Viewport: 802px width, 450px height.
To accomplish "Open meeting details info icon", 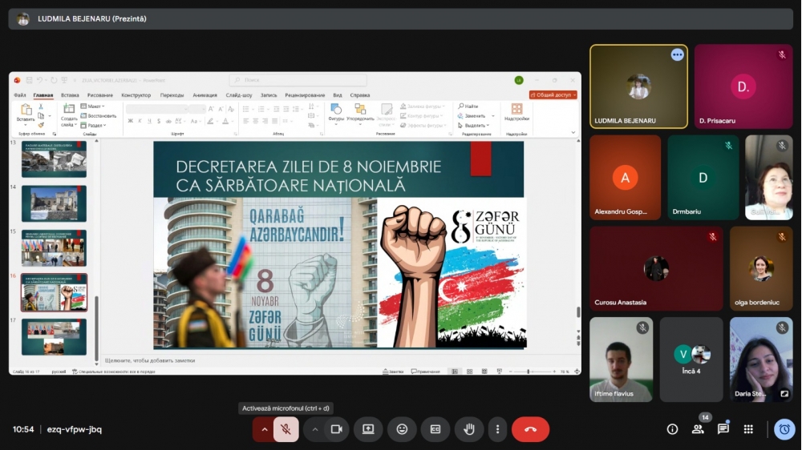I will tap(672, 429).
